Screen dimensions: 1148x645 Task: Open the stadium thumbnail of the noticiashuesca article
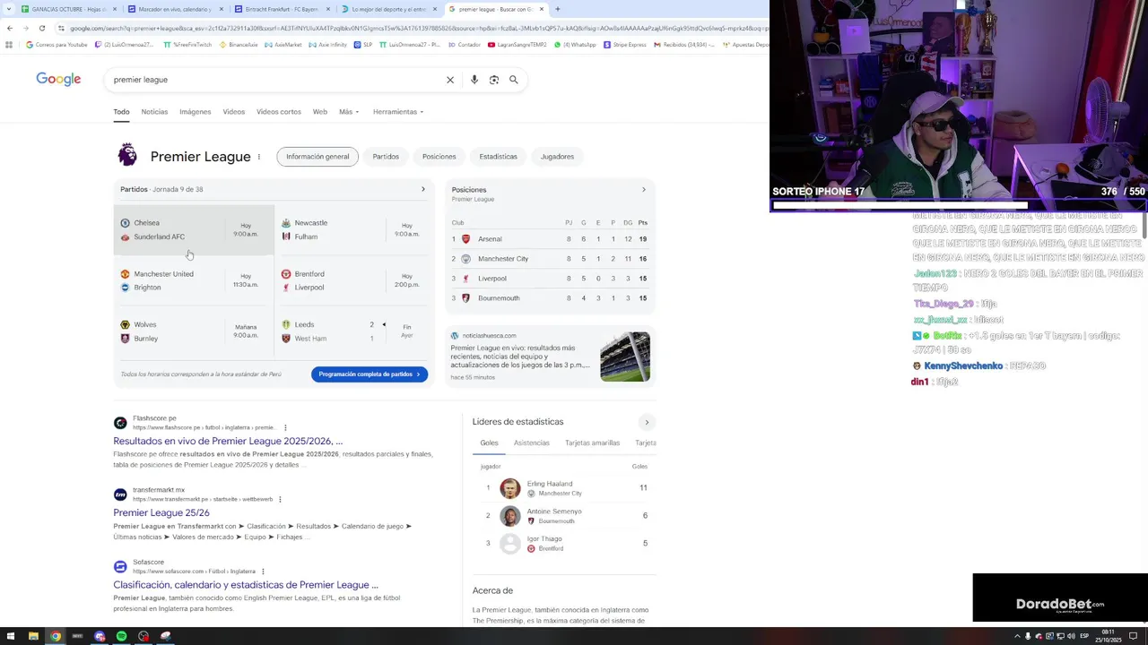(625, 357)
